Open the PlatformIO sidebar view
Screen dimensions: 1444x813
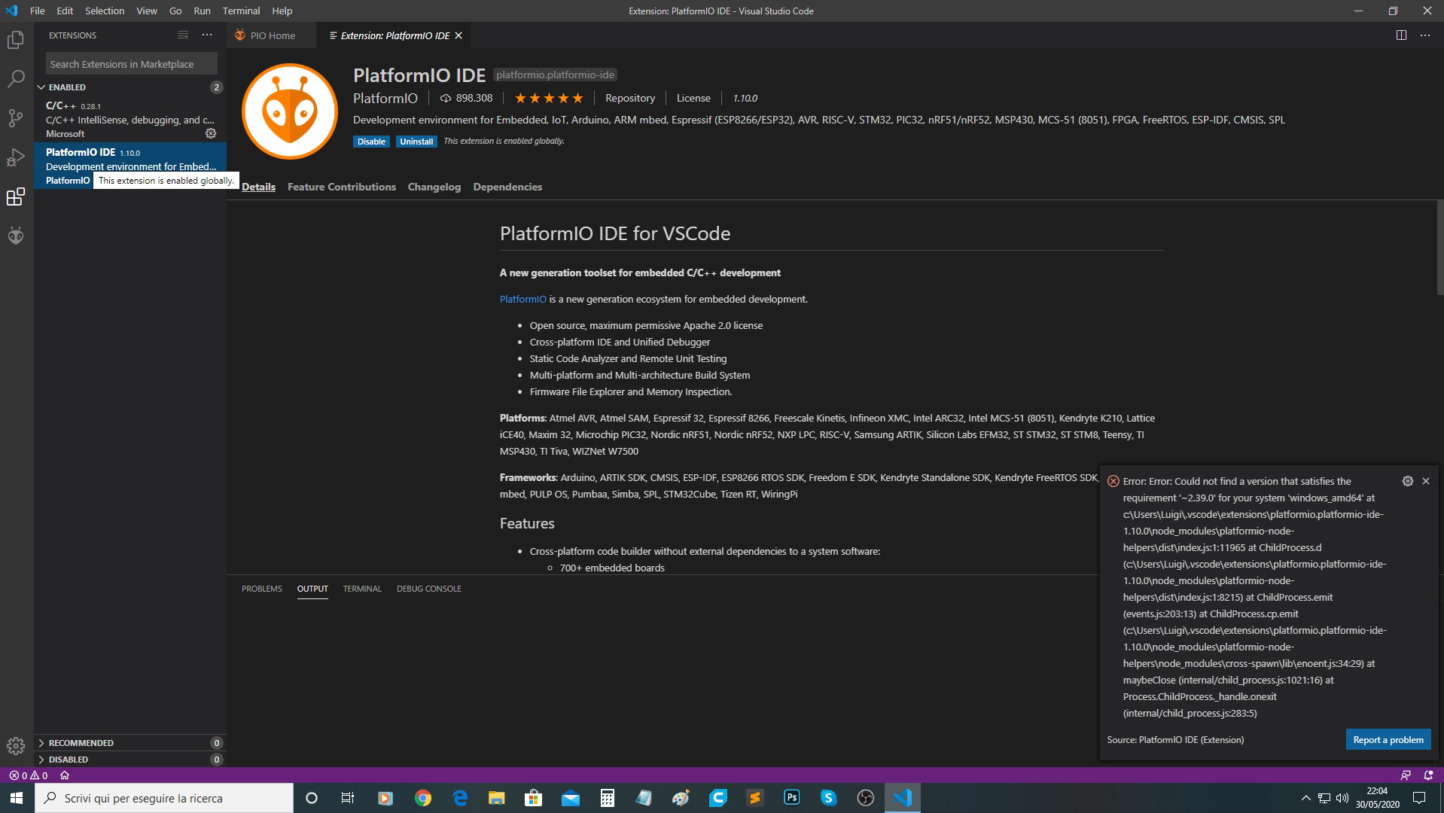pyautogui.click(x=16, y=235)
